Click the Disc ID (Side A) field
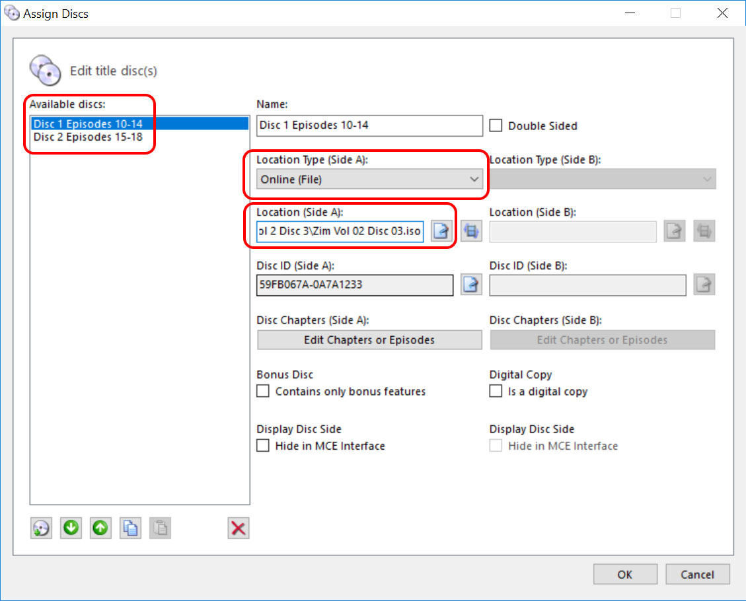This screenshot has width=746, height=601. click(355, 285)
